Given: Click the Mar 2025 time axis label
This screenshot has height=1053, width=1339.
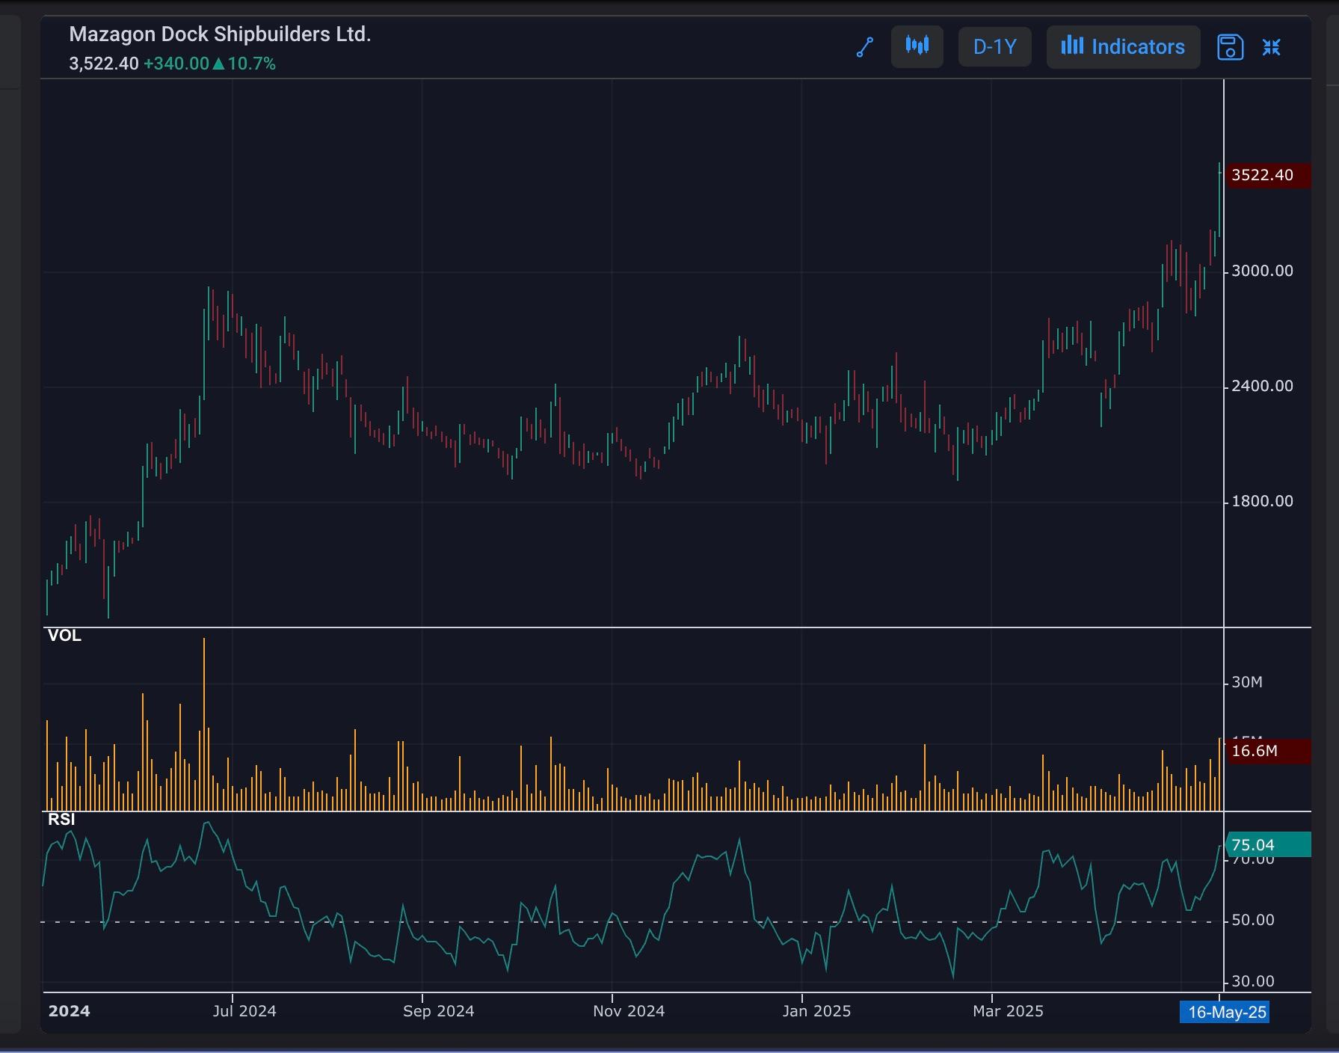Looking at the screenshot, I should point(1008,1011).
